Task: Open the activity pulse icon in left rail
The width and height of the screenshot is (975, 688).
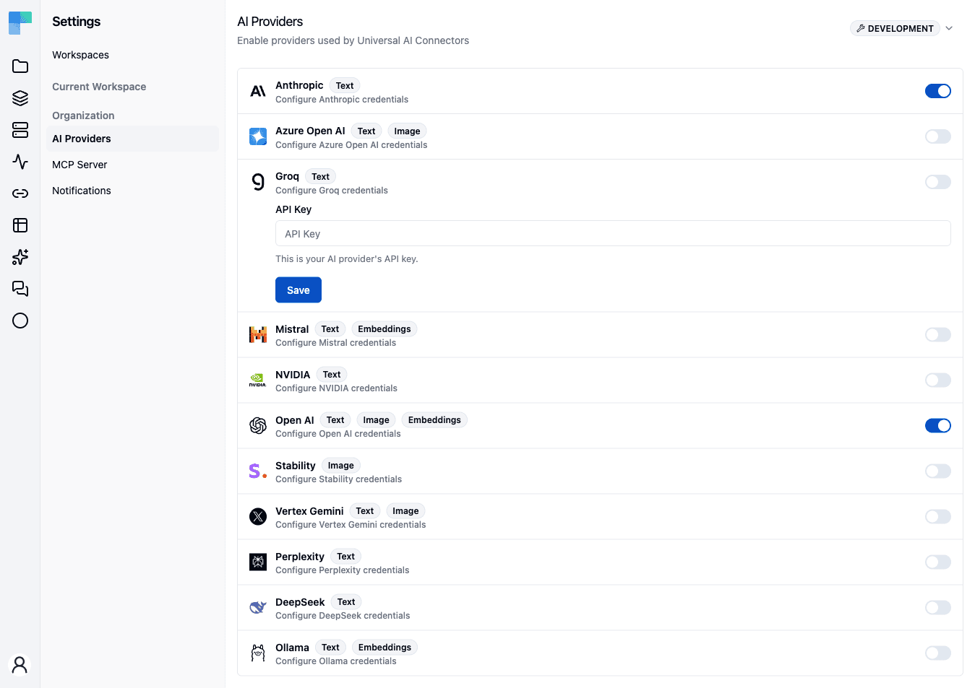Action: coord(20,162)
